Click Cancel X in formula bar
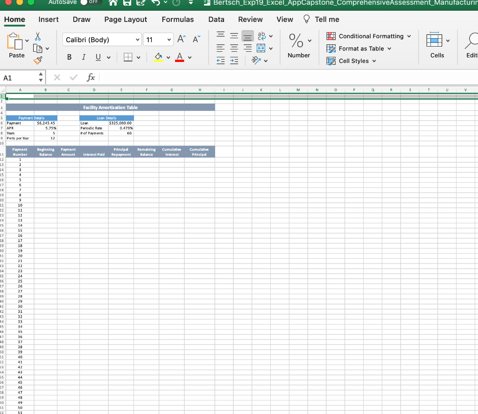This screenshot has height=414, width=478. (57, 77)
